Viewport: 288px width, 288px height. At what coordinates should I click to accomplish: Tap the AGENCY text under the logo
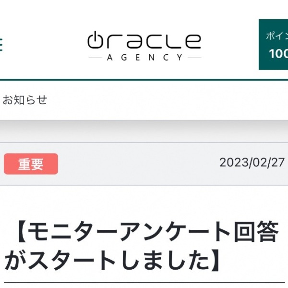(145, 58)
